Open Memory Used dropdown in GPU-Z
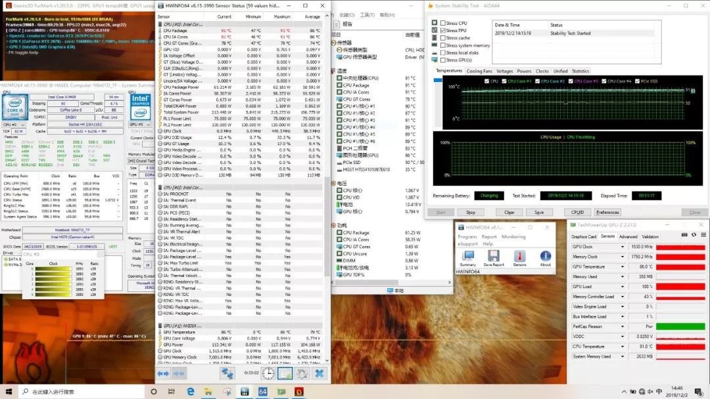This screenshot has width=710, height=399. click(622, 276)
